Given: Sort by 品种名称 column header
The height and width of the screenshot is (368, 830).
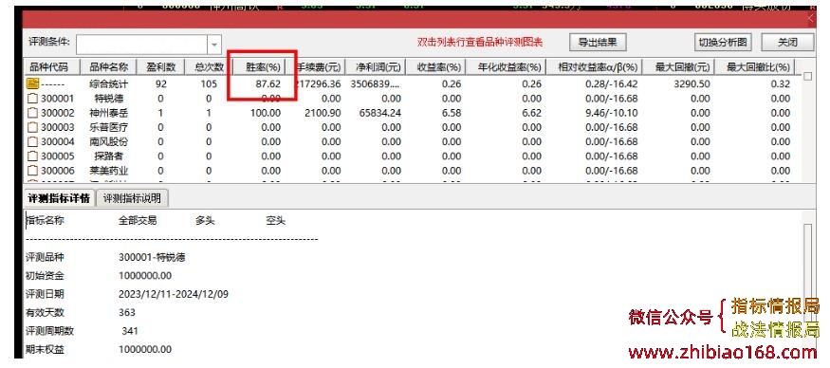Looking at the screenshot, I should click(108, 67).
